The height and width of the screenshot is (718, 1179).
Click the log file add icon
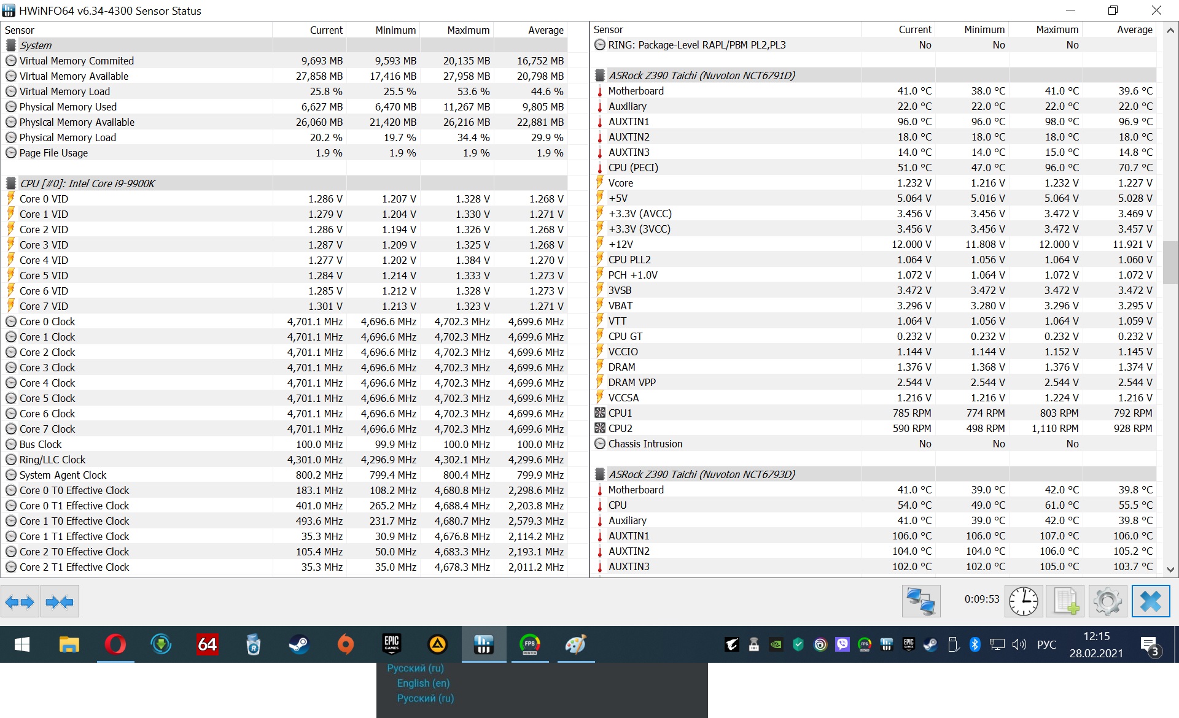click(1066, 601)
